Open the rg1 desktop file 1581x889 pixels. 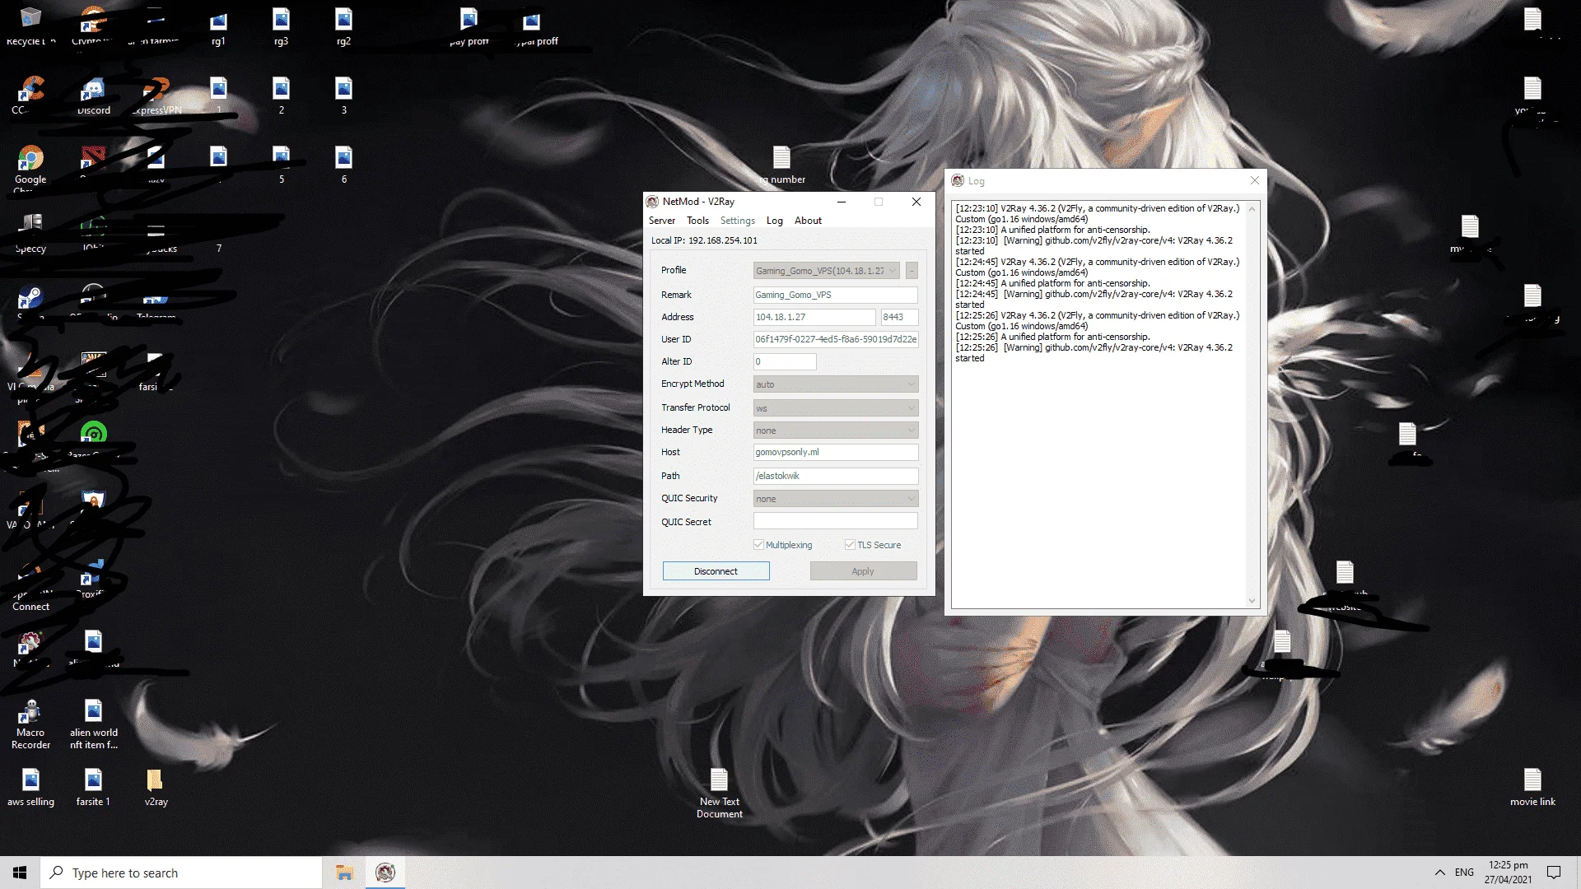[218, 26]
